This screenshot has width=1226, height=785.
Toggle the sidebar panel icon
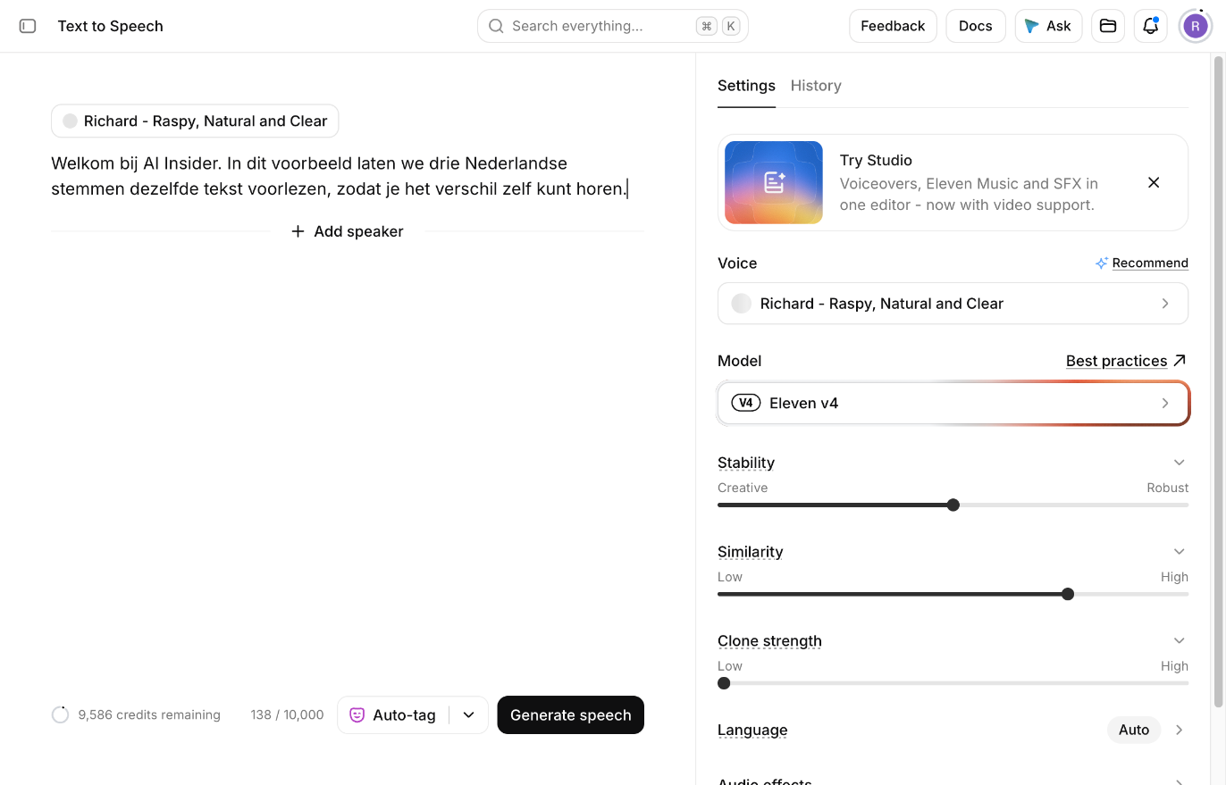point(28,26)
